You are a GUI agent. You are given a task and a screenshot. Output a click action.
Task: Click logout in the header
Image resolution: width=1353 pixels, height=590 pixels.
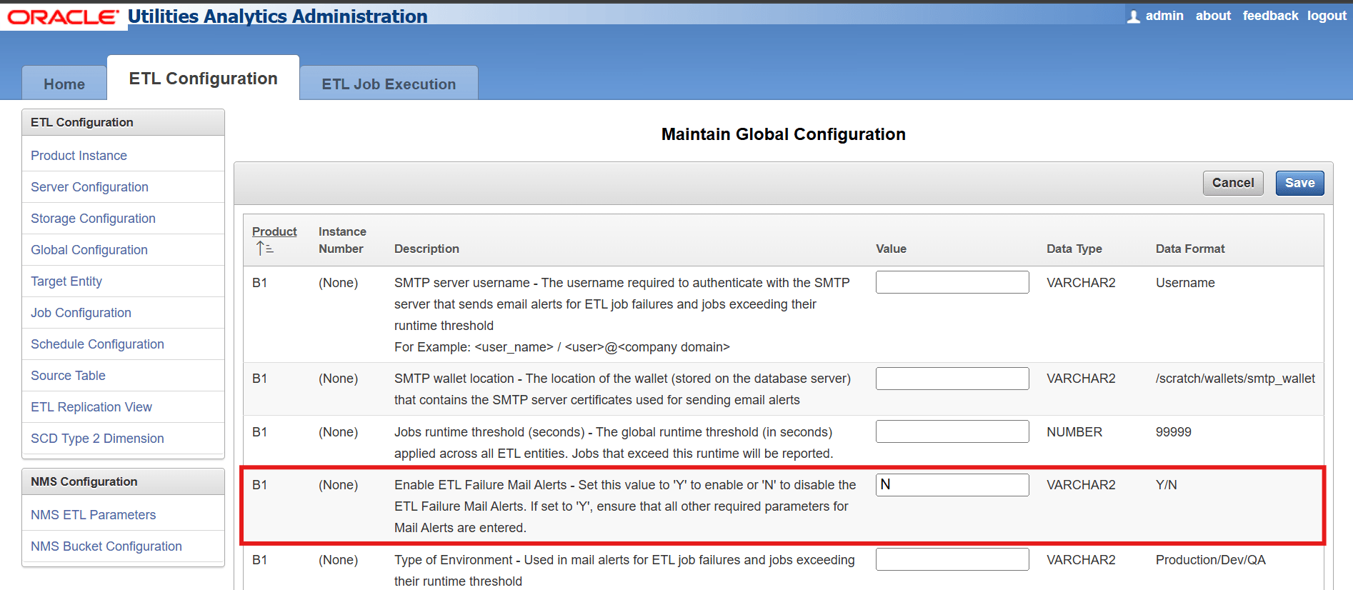click(x=1327, y=16)
